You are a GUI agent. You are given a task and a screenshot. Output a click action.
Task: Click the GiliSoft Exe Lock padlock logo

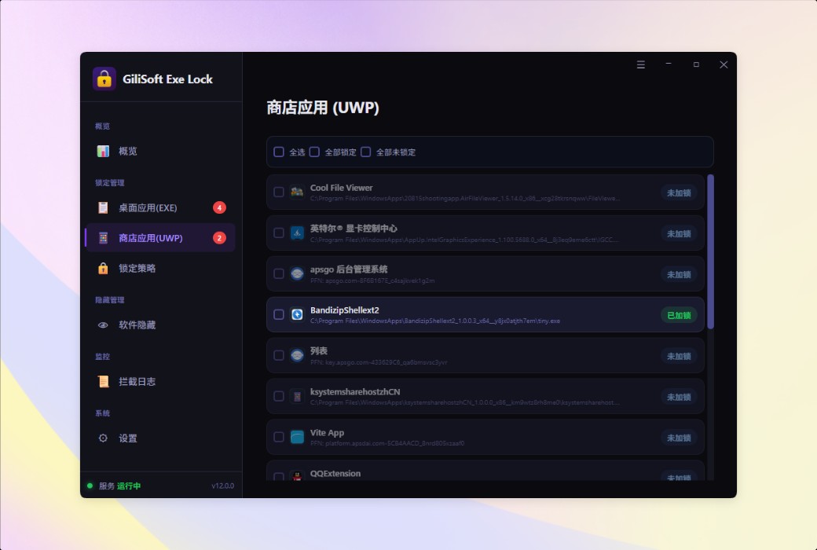tap(104, 79)
